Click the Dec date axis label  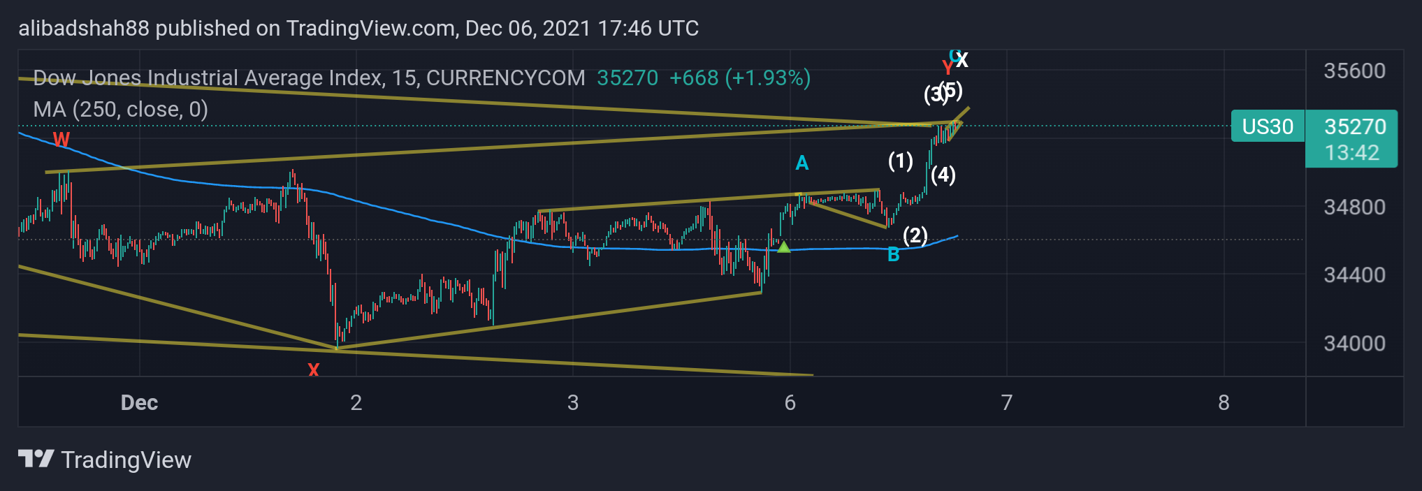(139, 402)
